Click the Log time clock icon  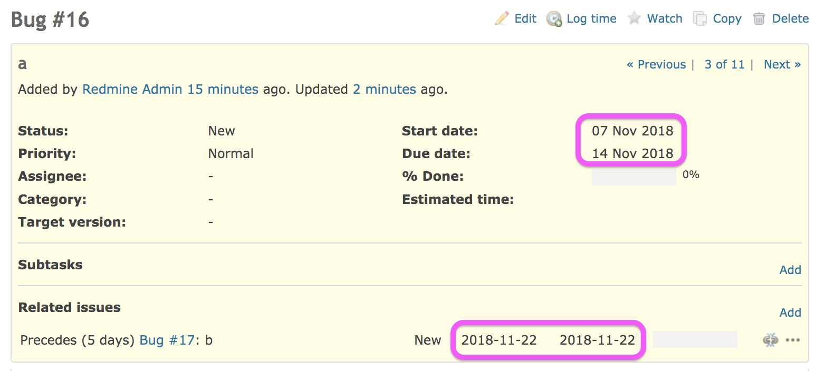(554, 19)
